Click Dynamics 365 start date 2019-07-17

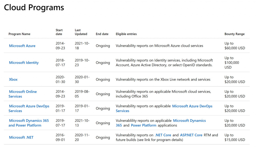[60, 123]
